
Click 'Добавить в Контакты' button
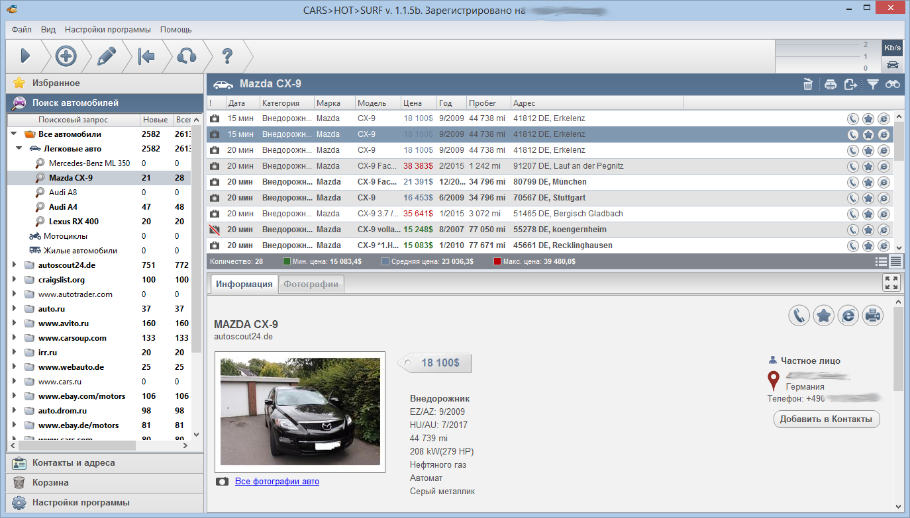pyautogui.click(x=827, y=419)
